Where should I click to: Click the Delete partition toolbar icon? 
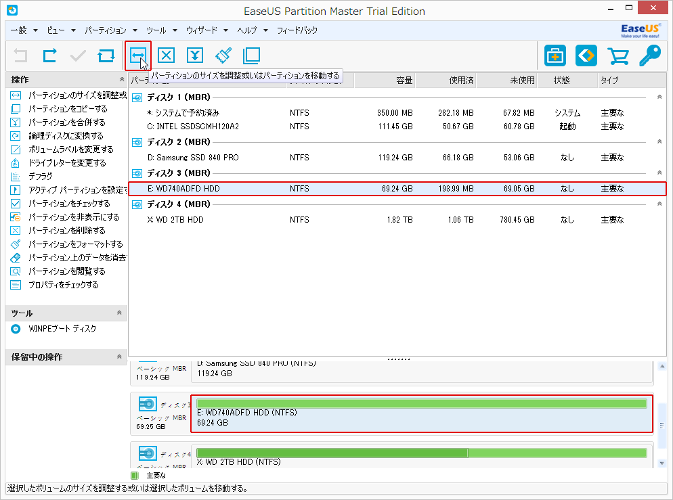(x=166, y=55)
